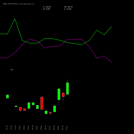Click the '04 Jun' date axis label
This screenshot has width=134, height=134.
point(7,128)
